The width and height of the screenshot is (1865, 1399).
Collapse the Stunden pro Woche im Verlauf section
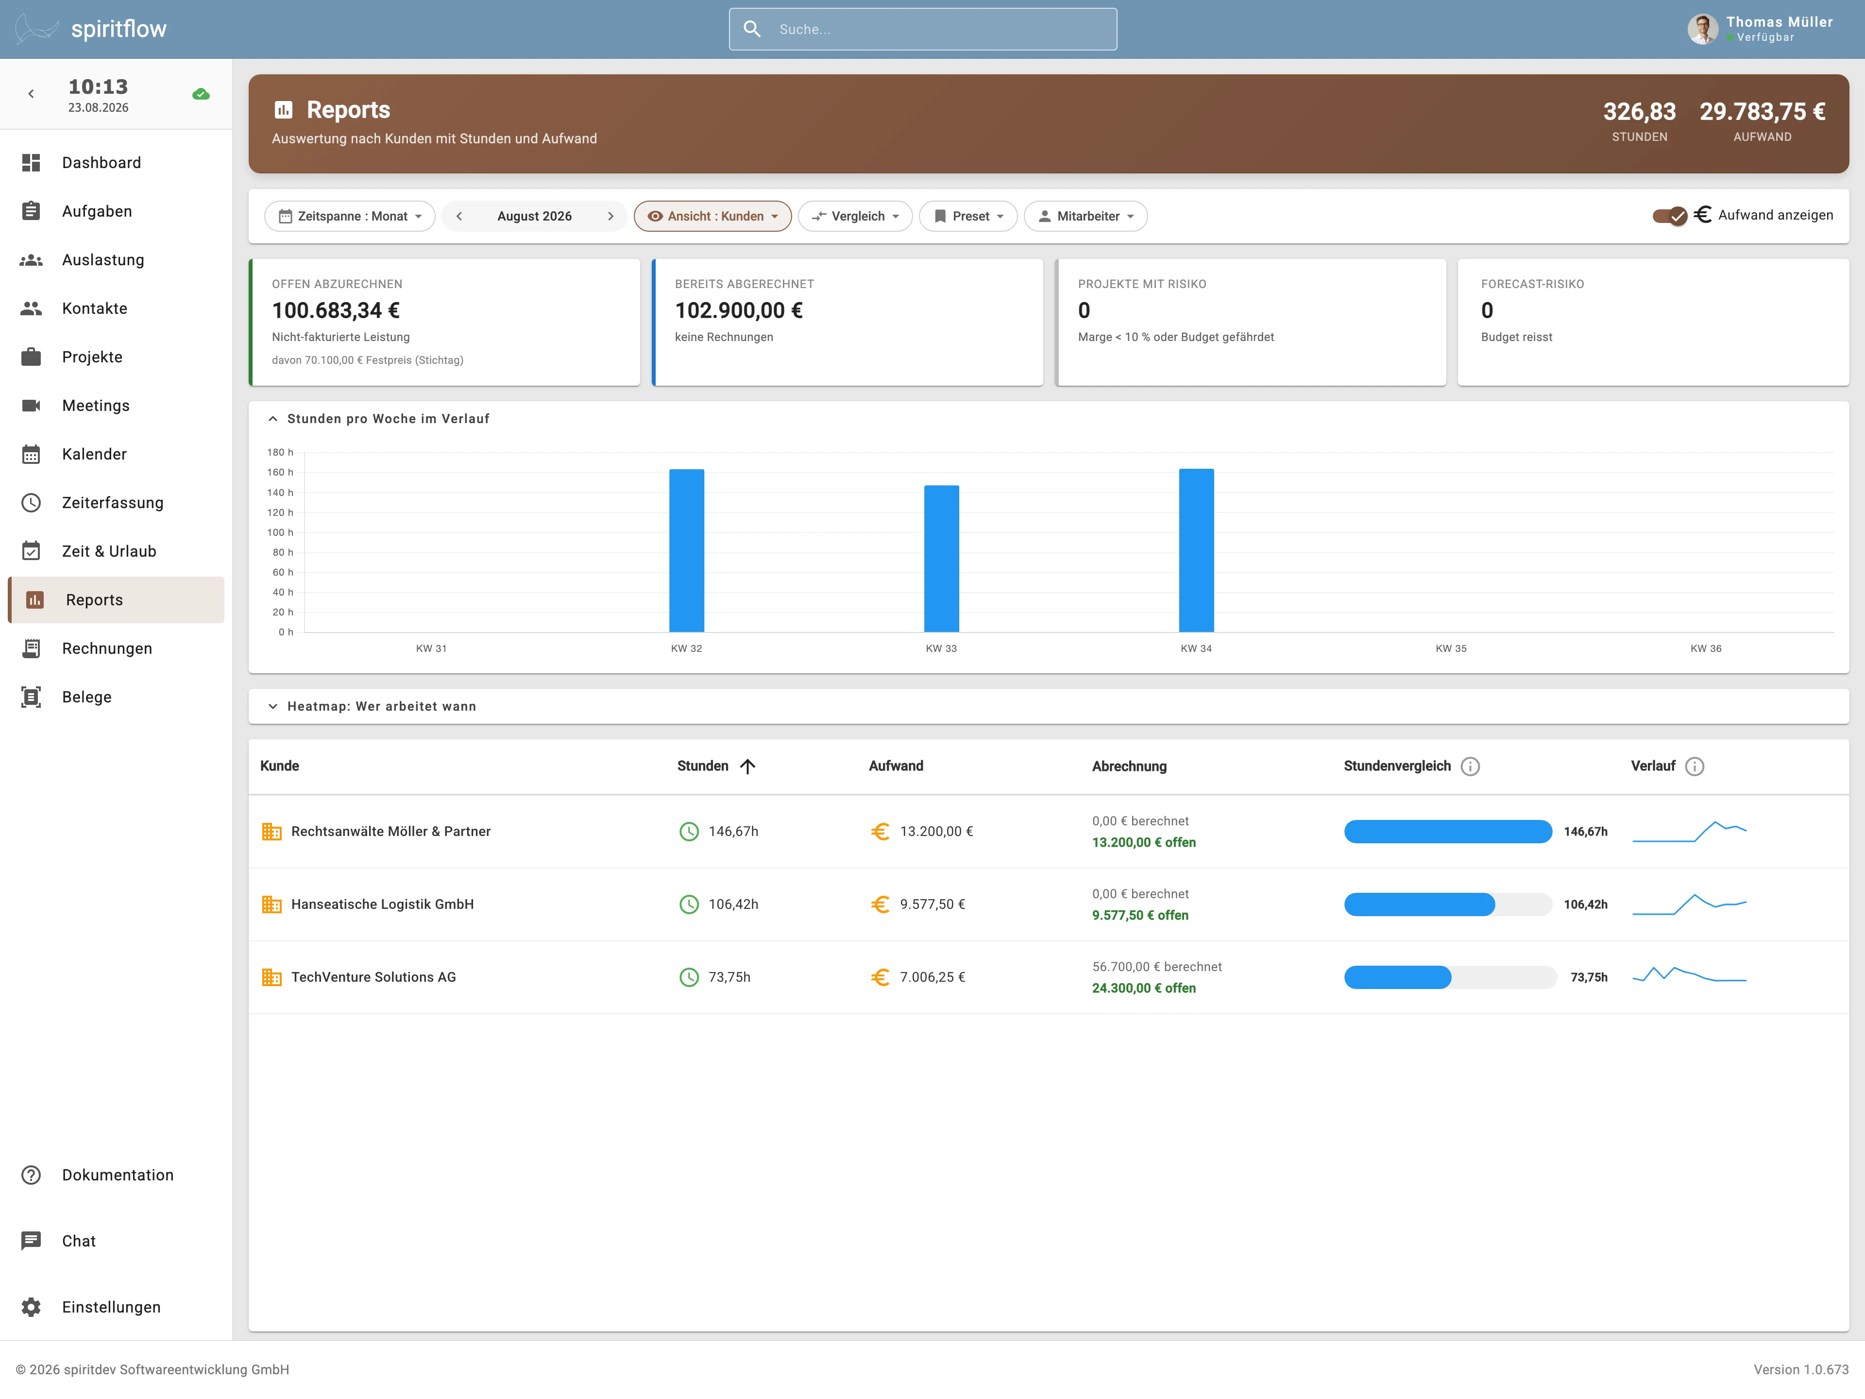(x=273, y=419)
